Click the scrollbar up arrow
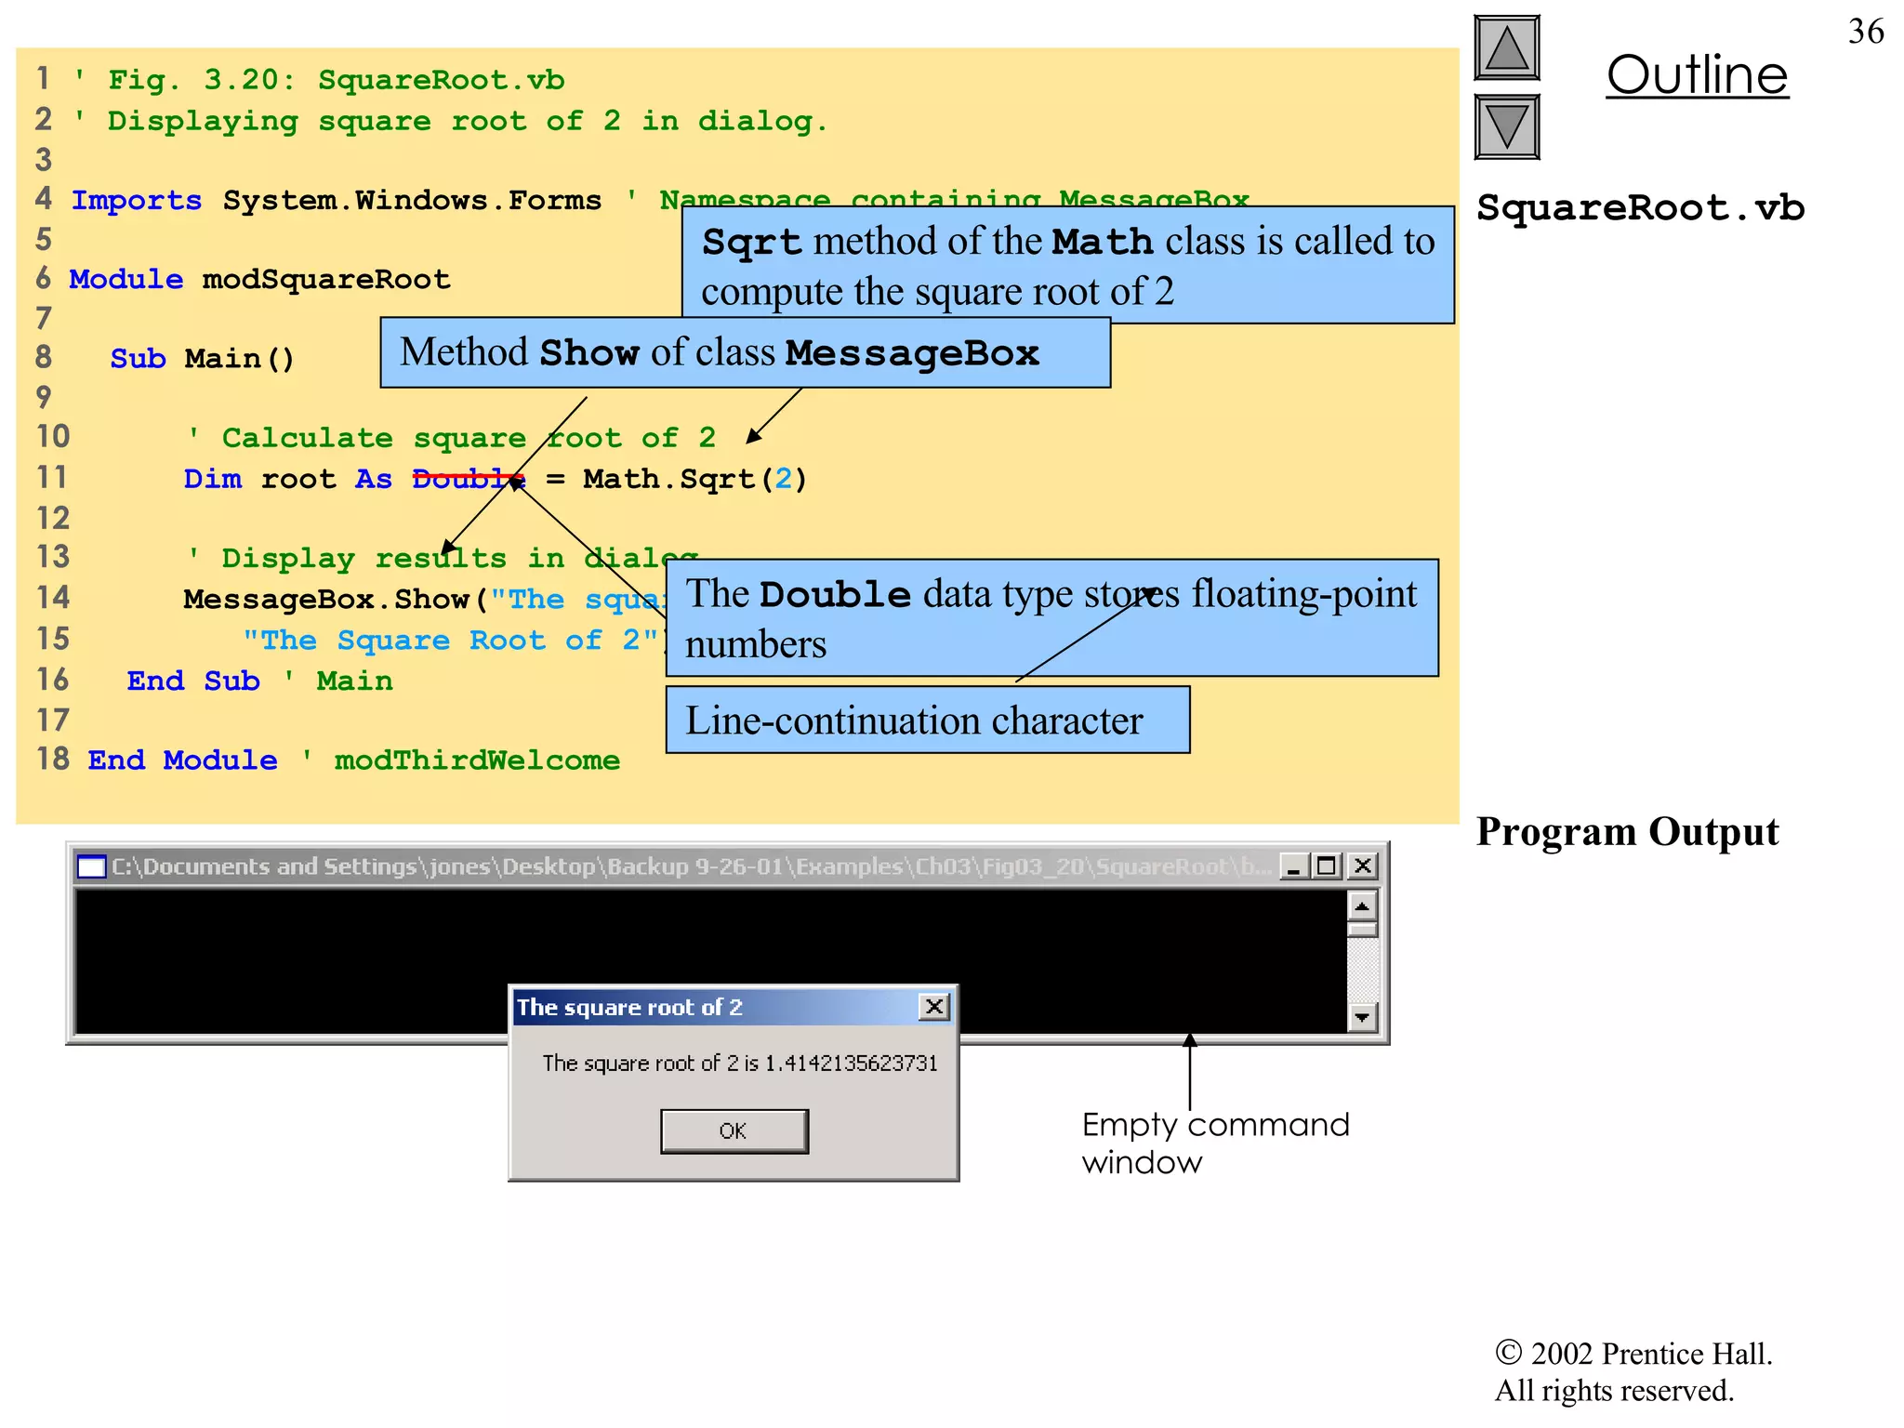Screen dimensions: 1904x1428 1362,906
